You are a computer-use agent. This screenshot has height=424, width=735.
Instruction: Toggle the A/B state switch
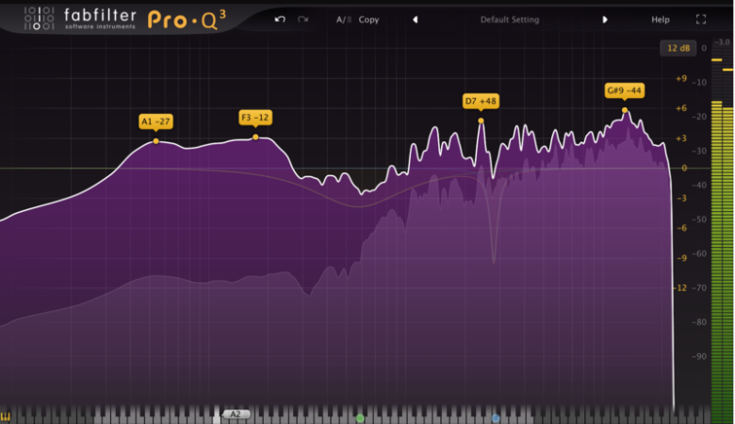pyautogui.click(x=344, y=20)
